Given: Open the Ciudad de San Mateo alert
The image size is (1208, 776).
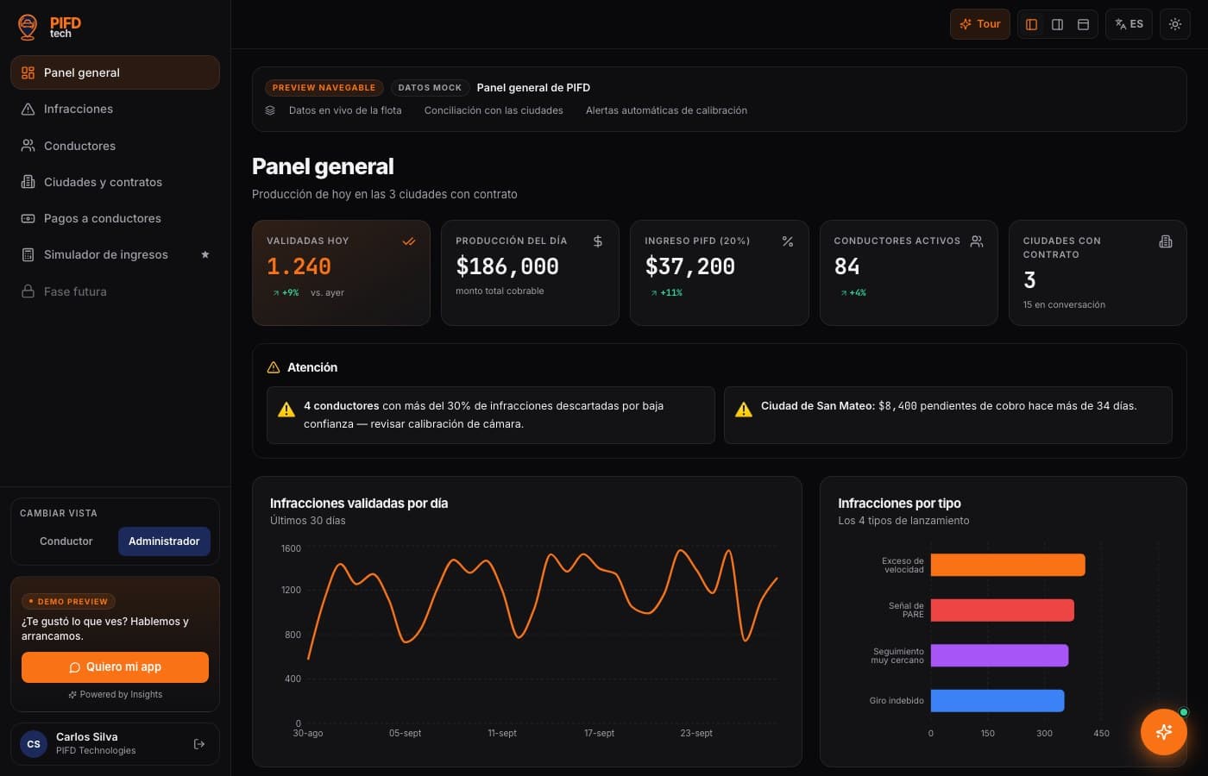Looking at the screenshot, I should [948, 415].
